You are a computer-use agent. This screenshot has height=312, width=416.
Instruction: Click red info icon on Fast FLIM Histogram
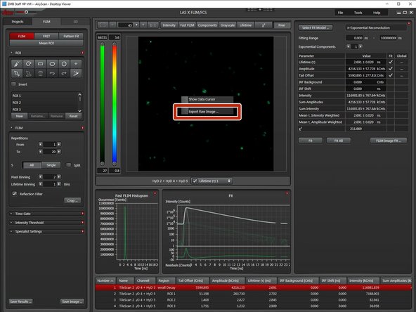coord(155,193)
